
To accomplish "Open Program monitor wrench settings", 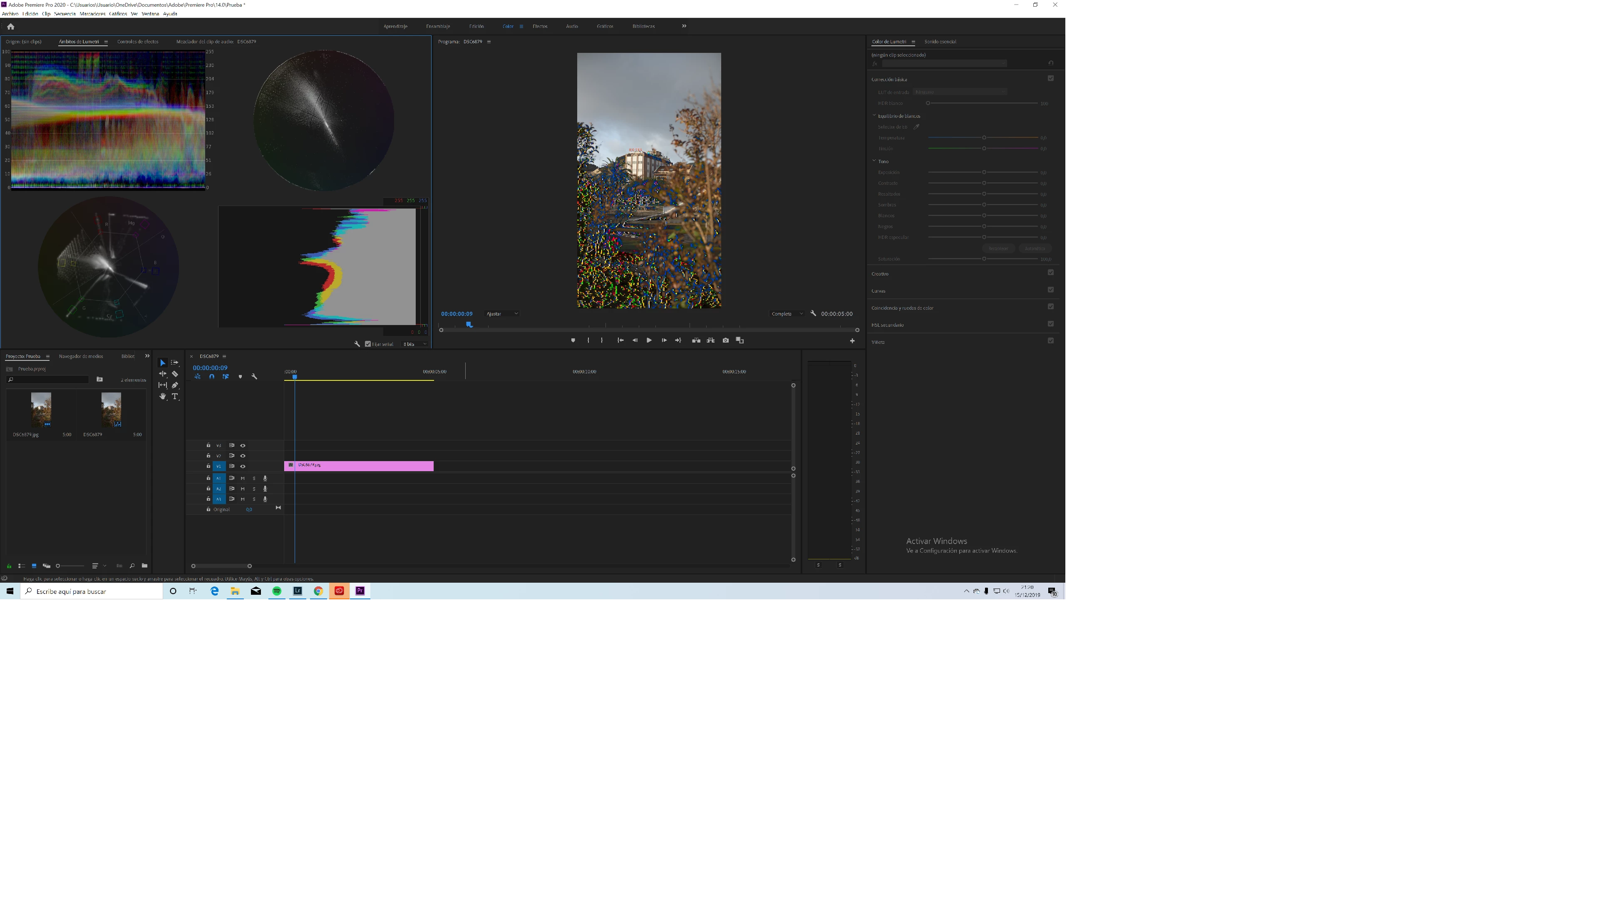I will pyautogui.click(x=813, y=313).
